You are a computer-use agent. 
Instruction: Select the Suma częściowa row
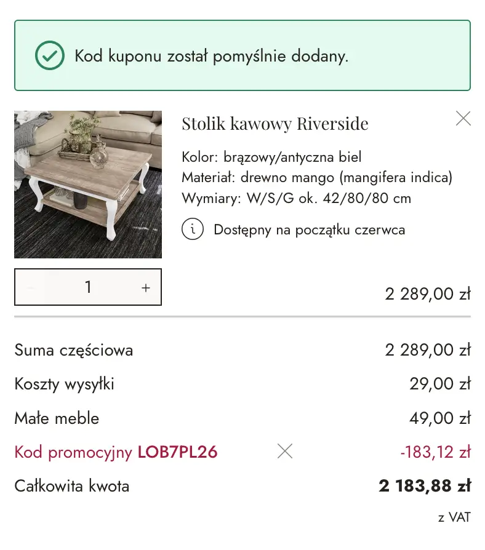click(73, 350)
